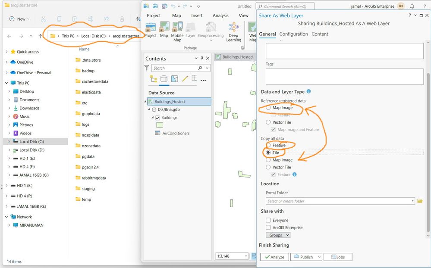This screenshot has height=268, width=431.
Task: Click the Mobile Map package icon
Action: tap(177, 27)
